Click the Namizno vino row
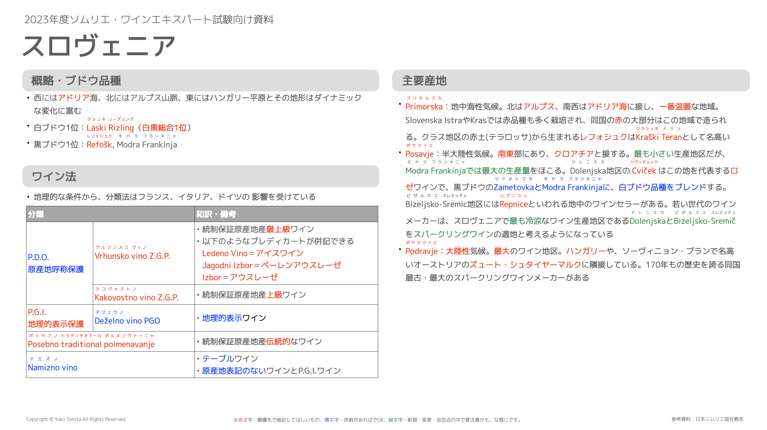Screen dimensions: 767x430 tap(110, 365)
